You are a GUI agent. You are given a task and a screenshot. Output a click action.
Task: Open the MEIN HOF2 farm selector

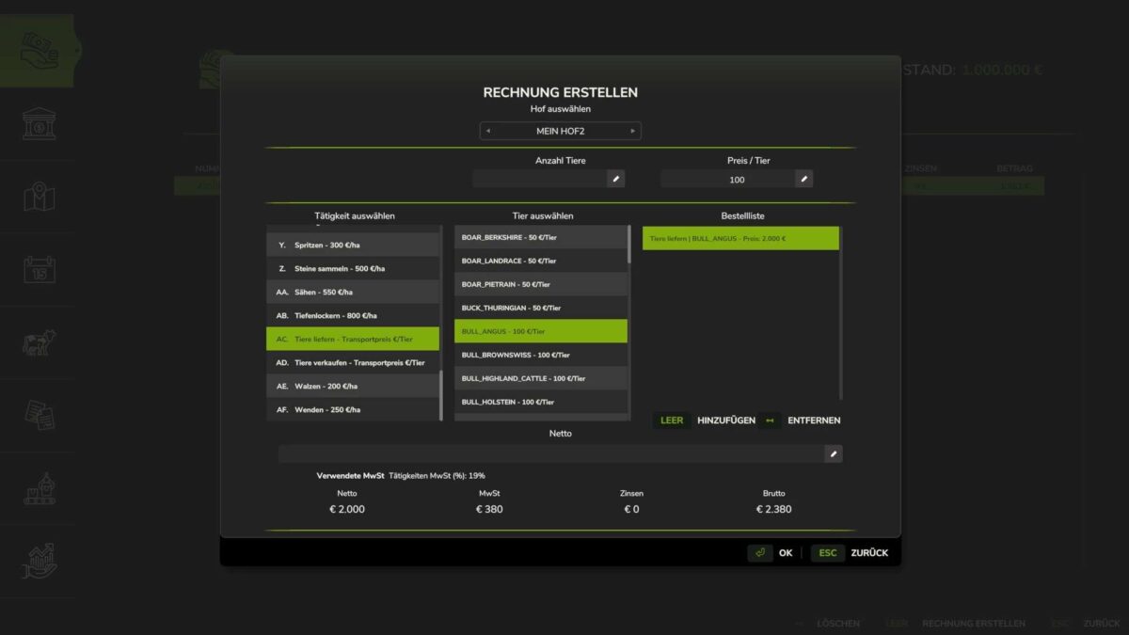(x=562, y=131)
